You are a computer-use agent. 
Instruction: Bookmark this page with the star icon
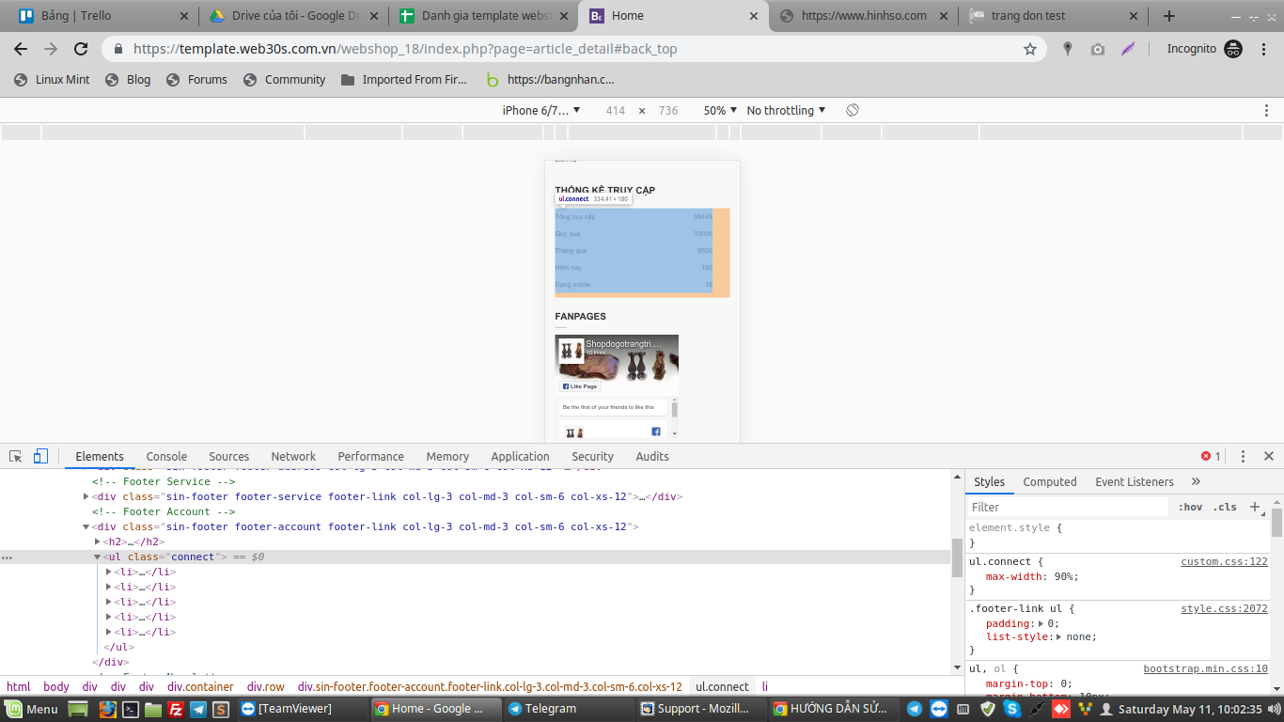point(1030,49)
